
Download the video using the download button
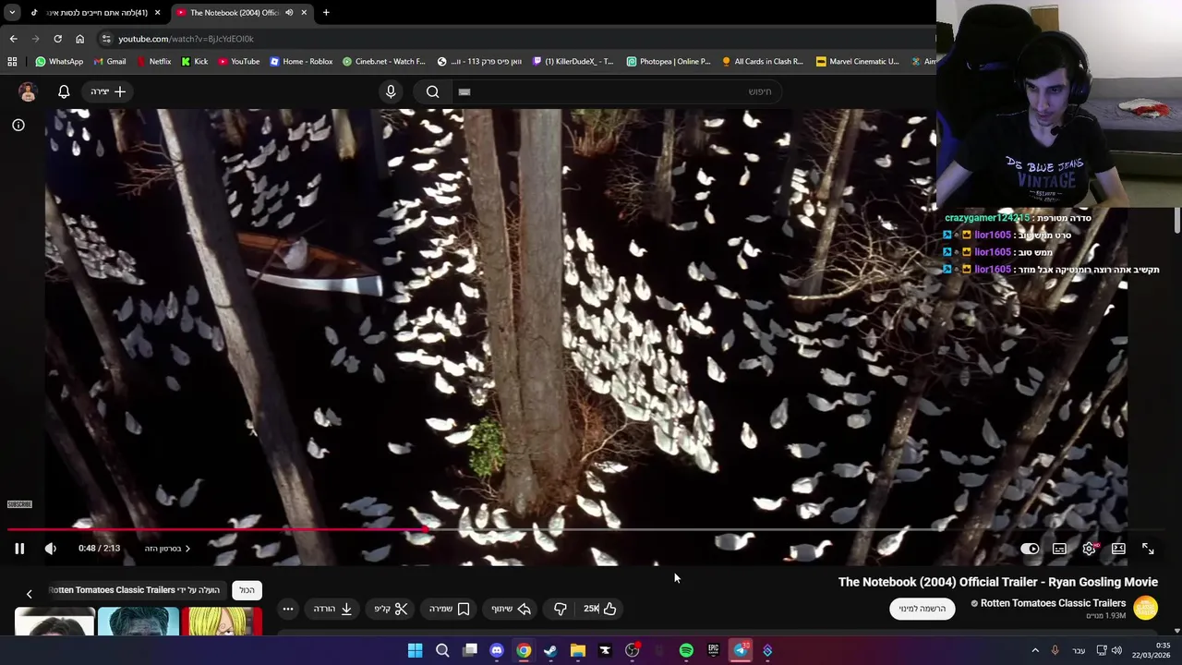[333, 609]
